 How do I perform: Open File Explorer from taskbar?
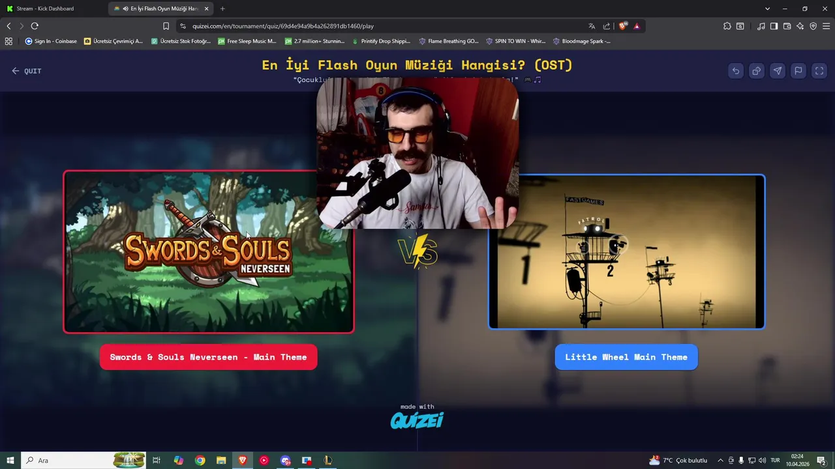click(x=221, y=461)
